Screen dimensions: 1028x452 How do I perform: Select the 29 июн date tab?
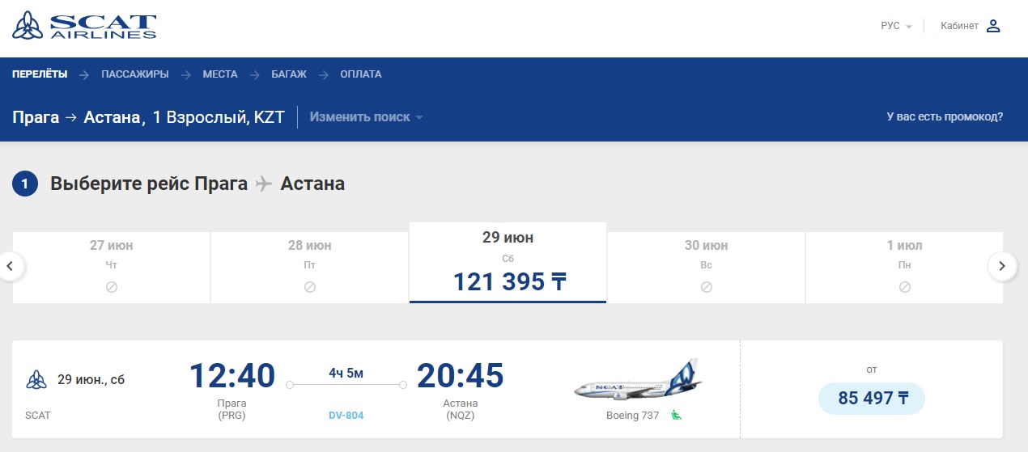[508, 263]
